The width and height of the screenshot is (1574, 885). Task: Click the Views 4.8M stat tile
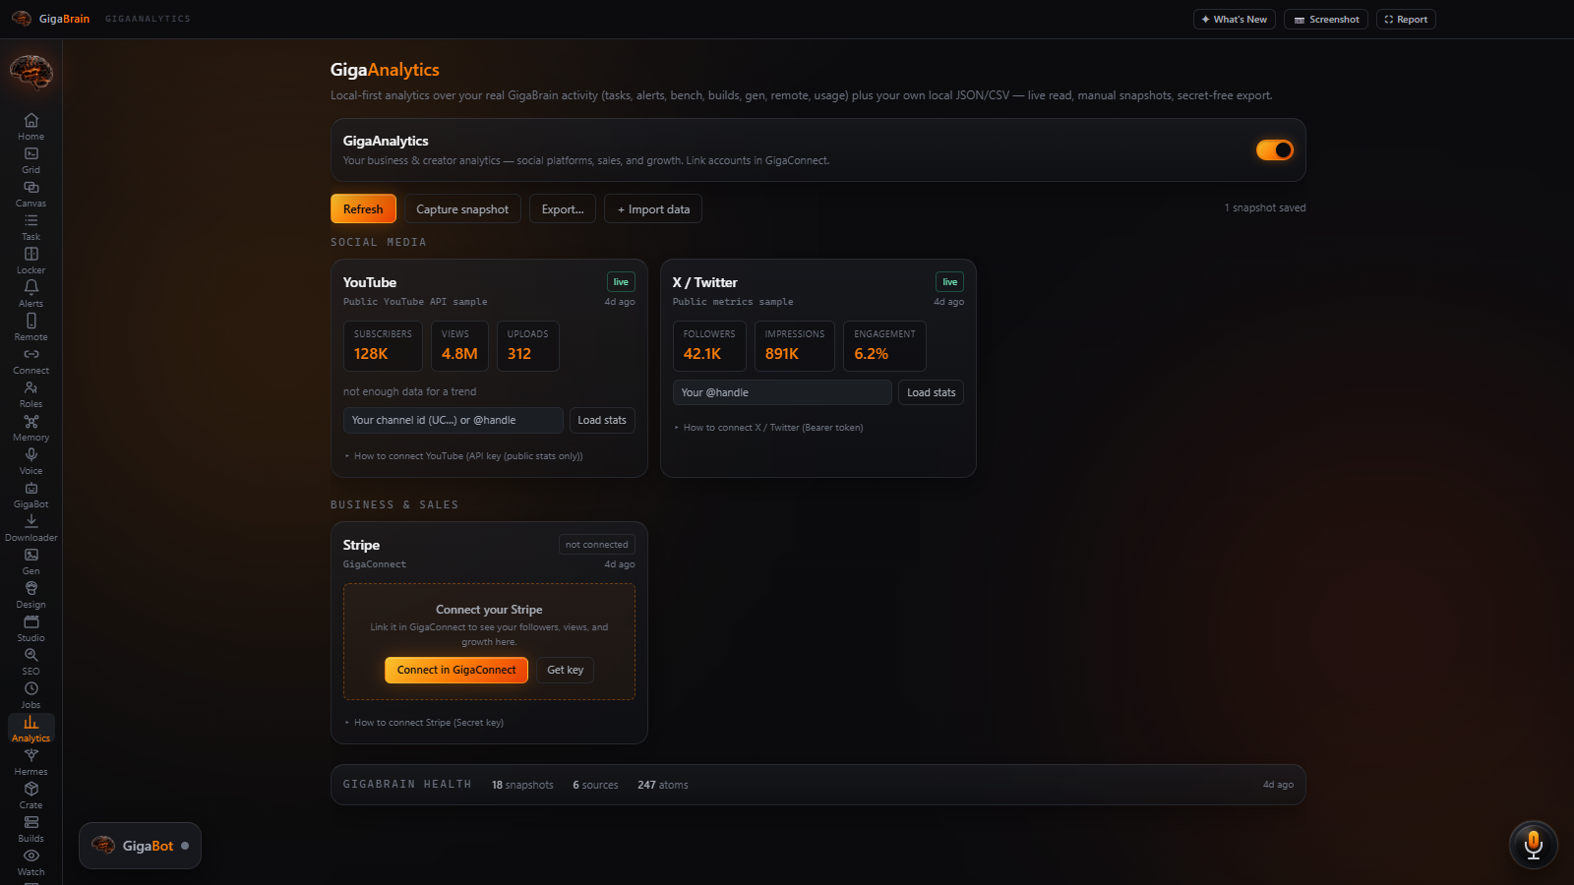(x=459, y=346)
